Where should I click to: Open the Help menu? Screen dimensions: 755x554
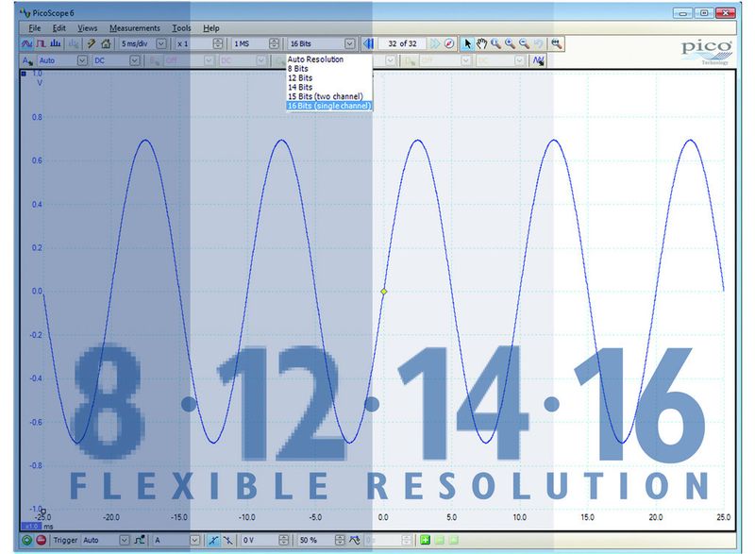pos(210,28)
